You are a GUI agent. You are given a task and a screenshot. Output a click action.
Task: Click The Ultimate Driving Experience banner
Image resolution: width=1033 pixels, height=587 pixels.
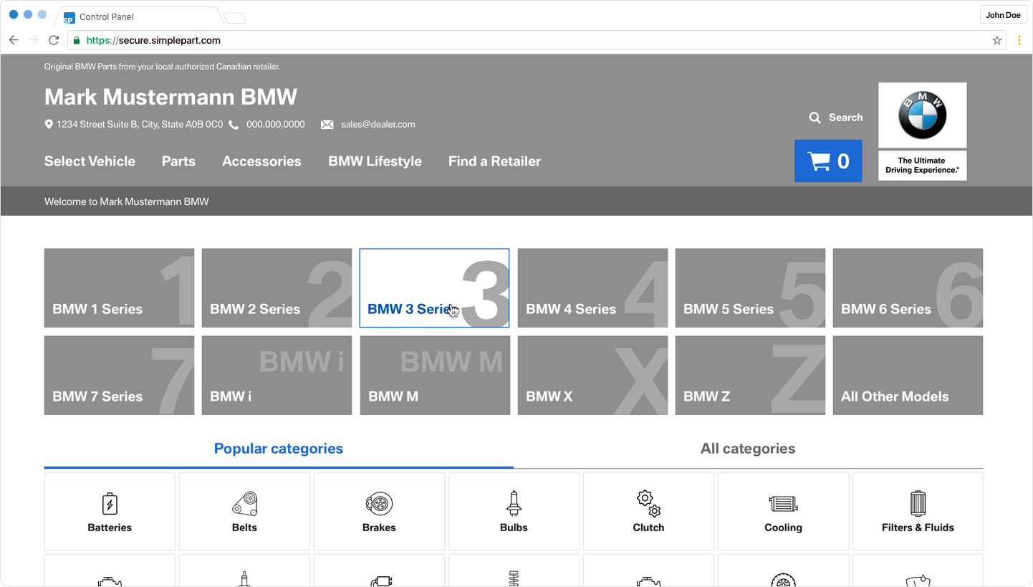coord(923,166)
